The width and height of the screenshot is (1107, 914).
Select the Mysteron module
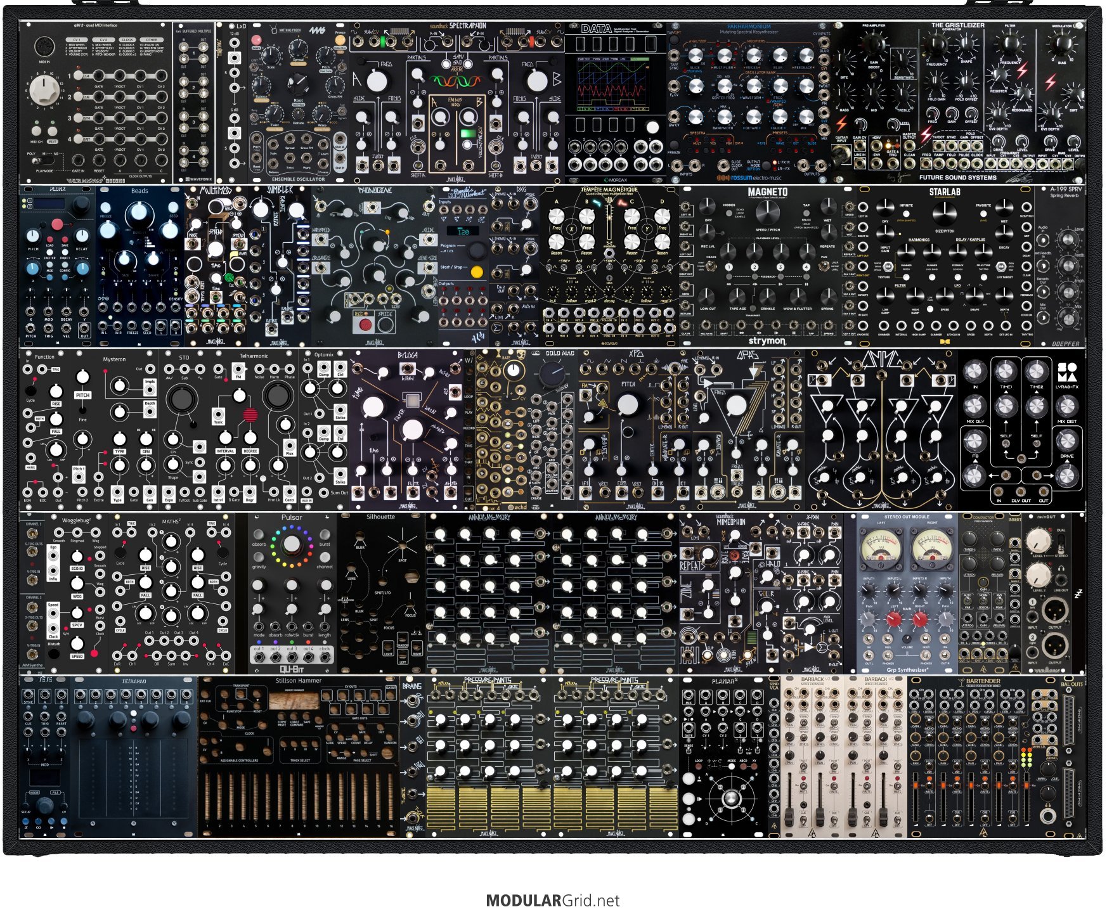pos(115,430)
